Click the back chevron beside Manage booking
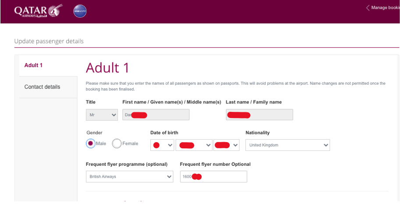This screenshot has width=402, height=204. pyautogui.click(x=368, y=8)
